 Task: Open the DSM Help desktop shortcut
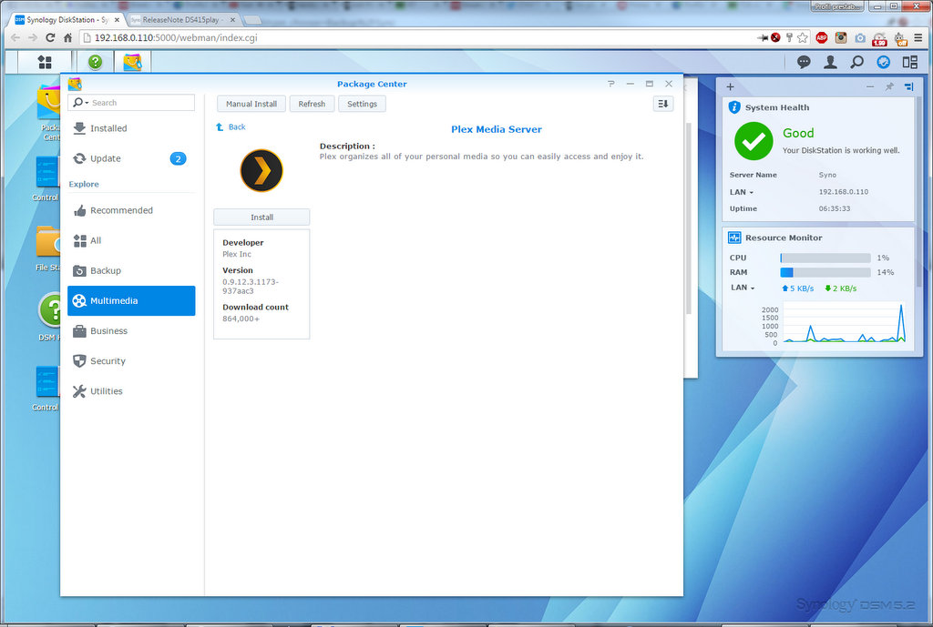point(49,316)
